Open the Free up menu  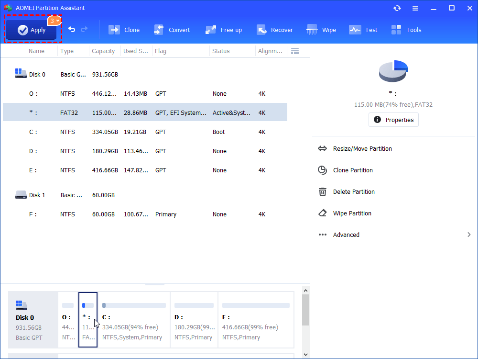pos(224,30)
